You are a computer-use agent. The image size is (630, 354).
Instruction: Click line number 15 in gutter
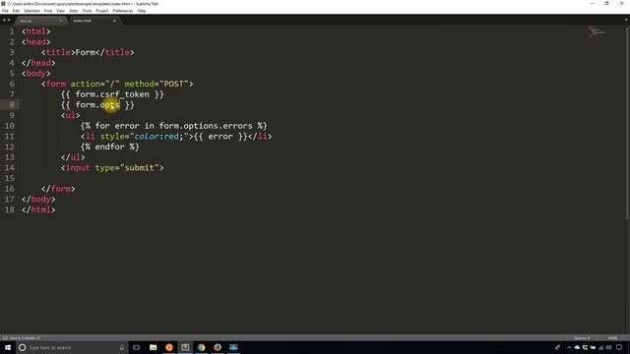coord(9,178)
